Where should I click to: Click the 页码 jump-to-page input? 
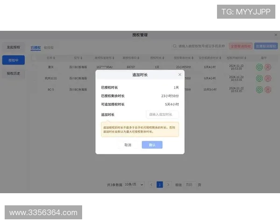click(189, 184)
